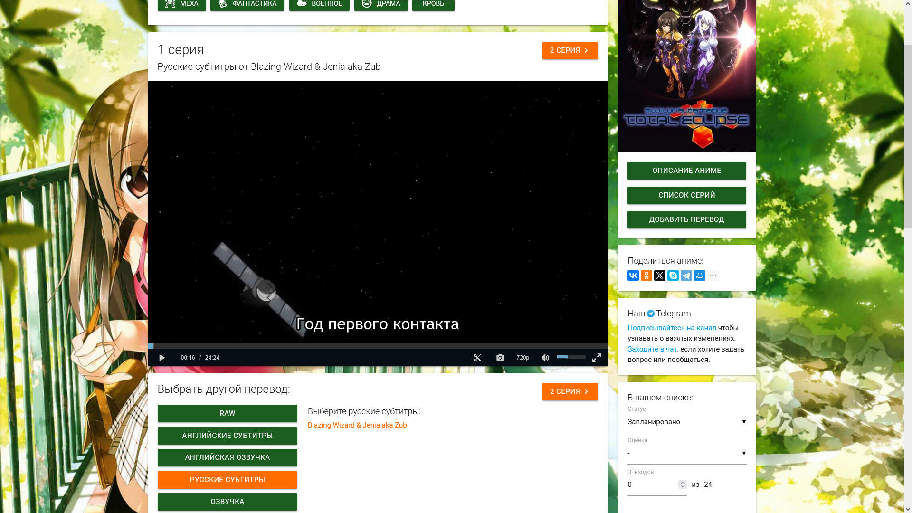
Task: Select the RAW translation option
Action: (228, 413)
